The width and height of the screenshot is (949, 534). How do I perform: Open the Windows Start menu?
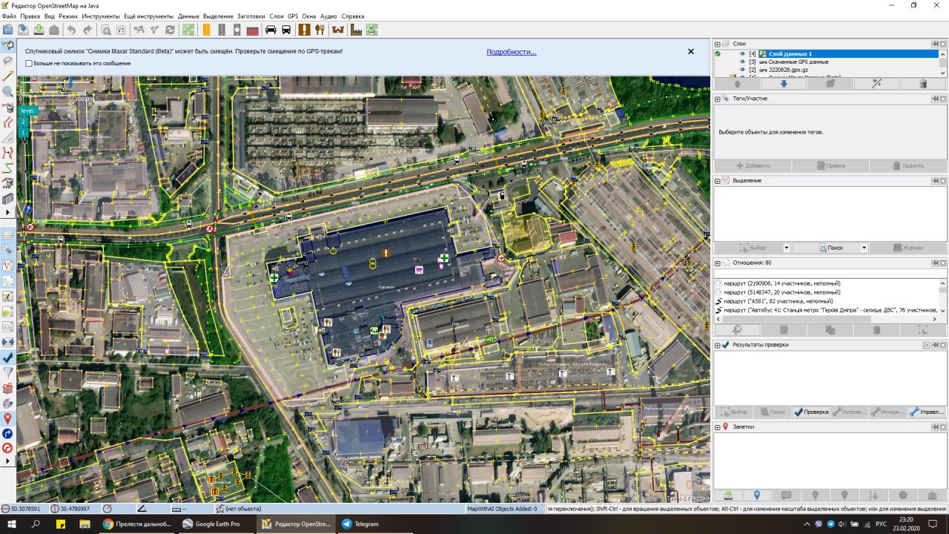(11, 524)
